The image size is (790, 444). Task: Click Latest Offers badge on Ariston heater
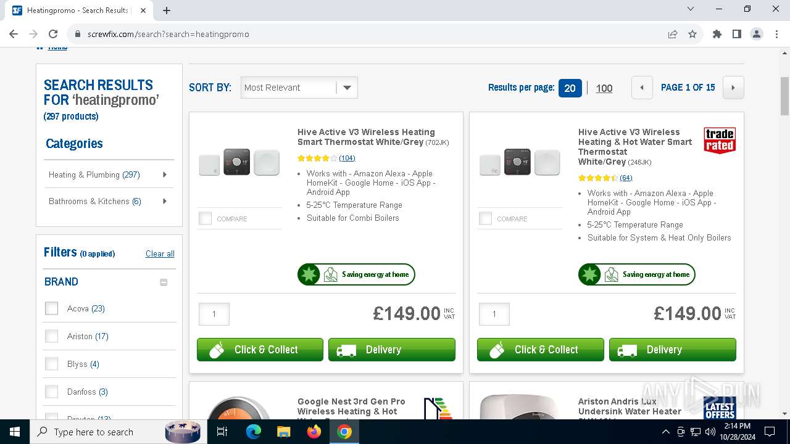pyautogui.click(x=720, y=408)
